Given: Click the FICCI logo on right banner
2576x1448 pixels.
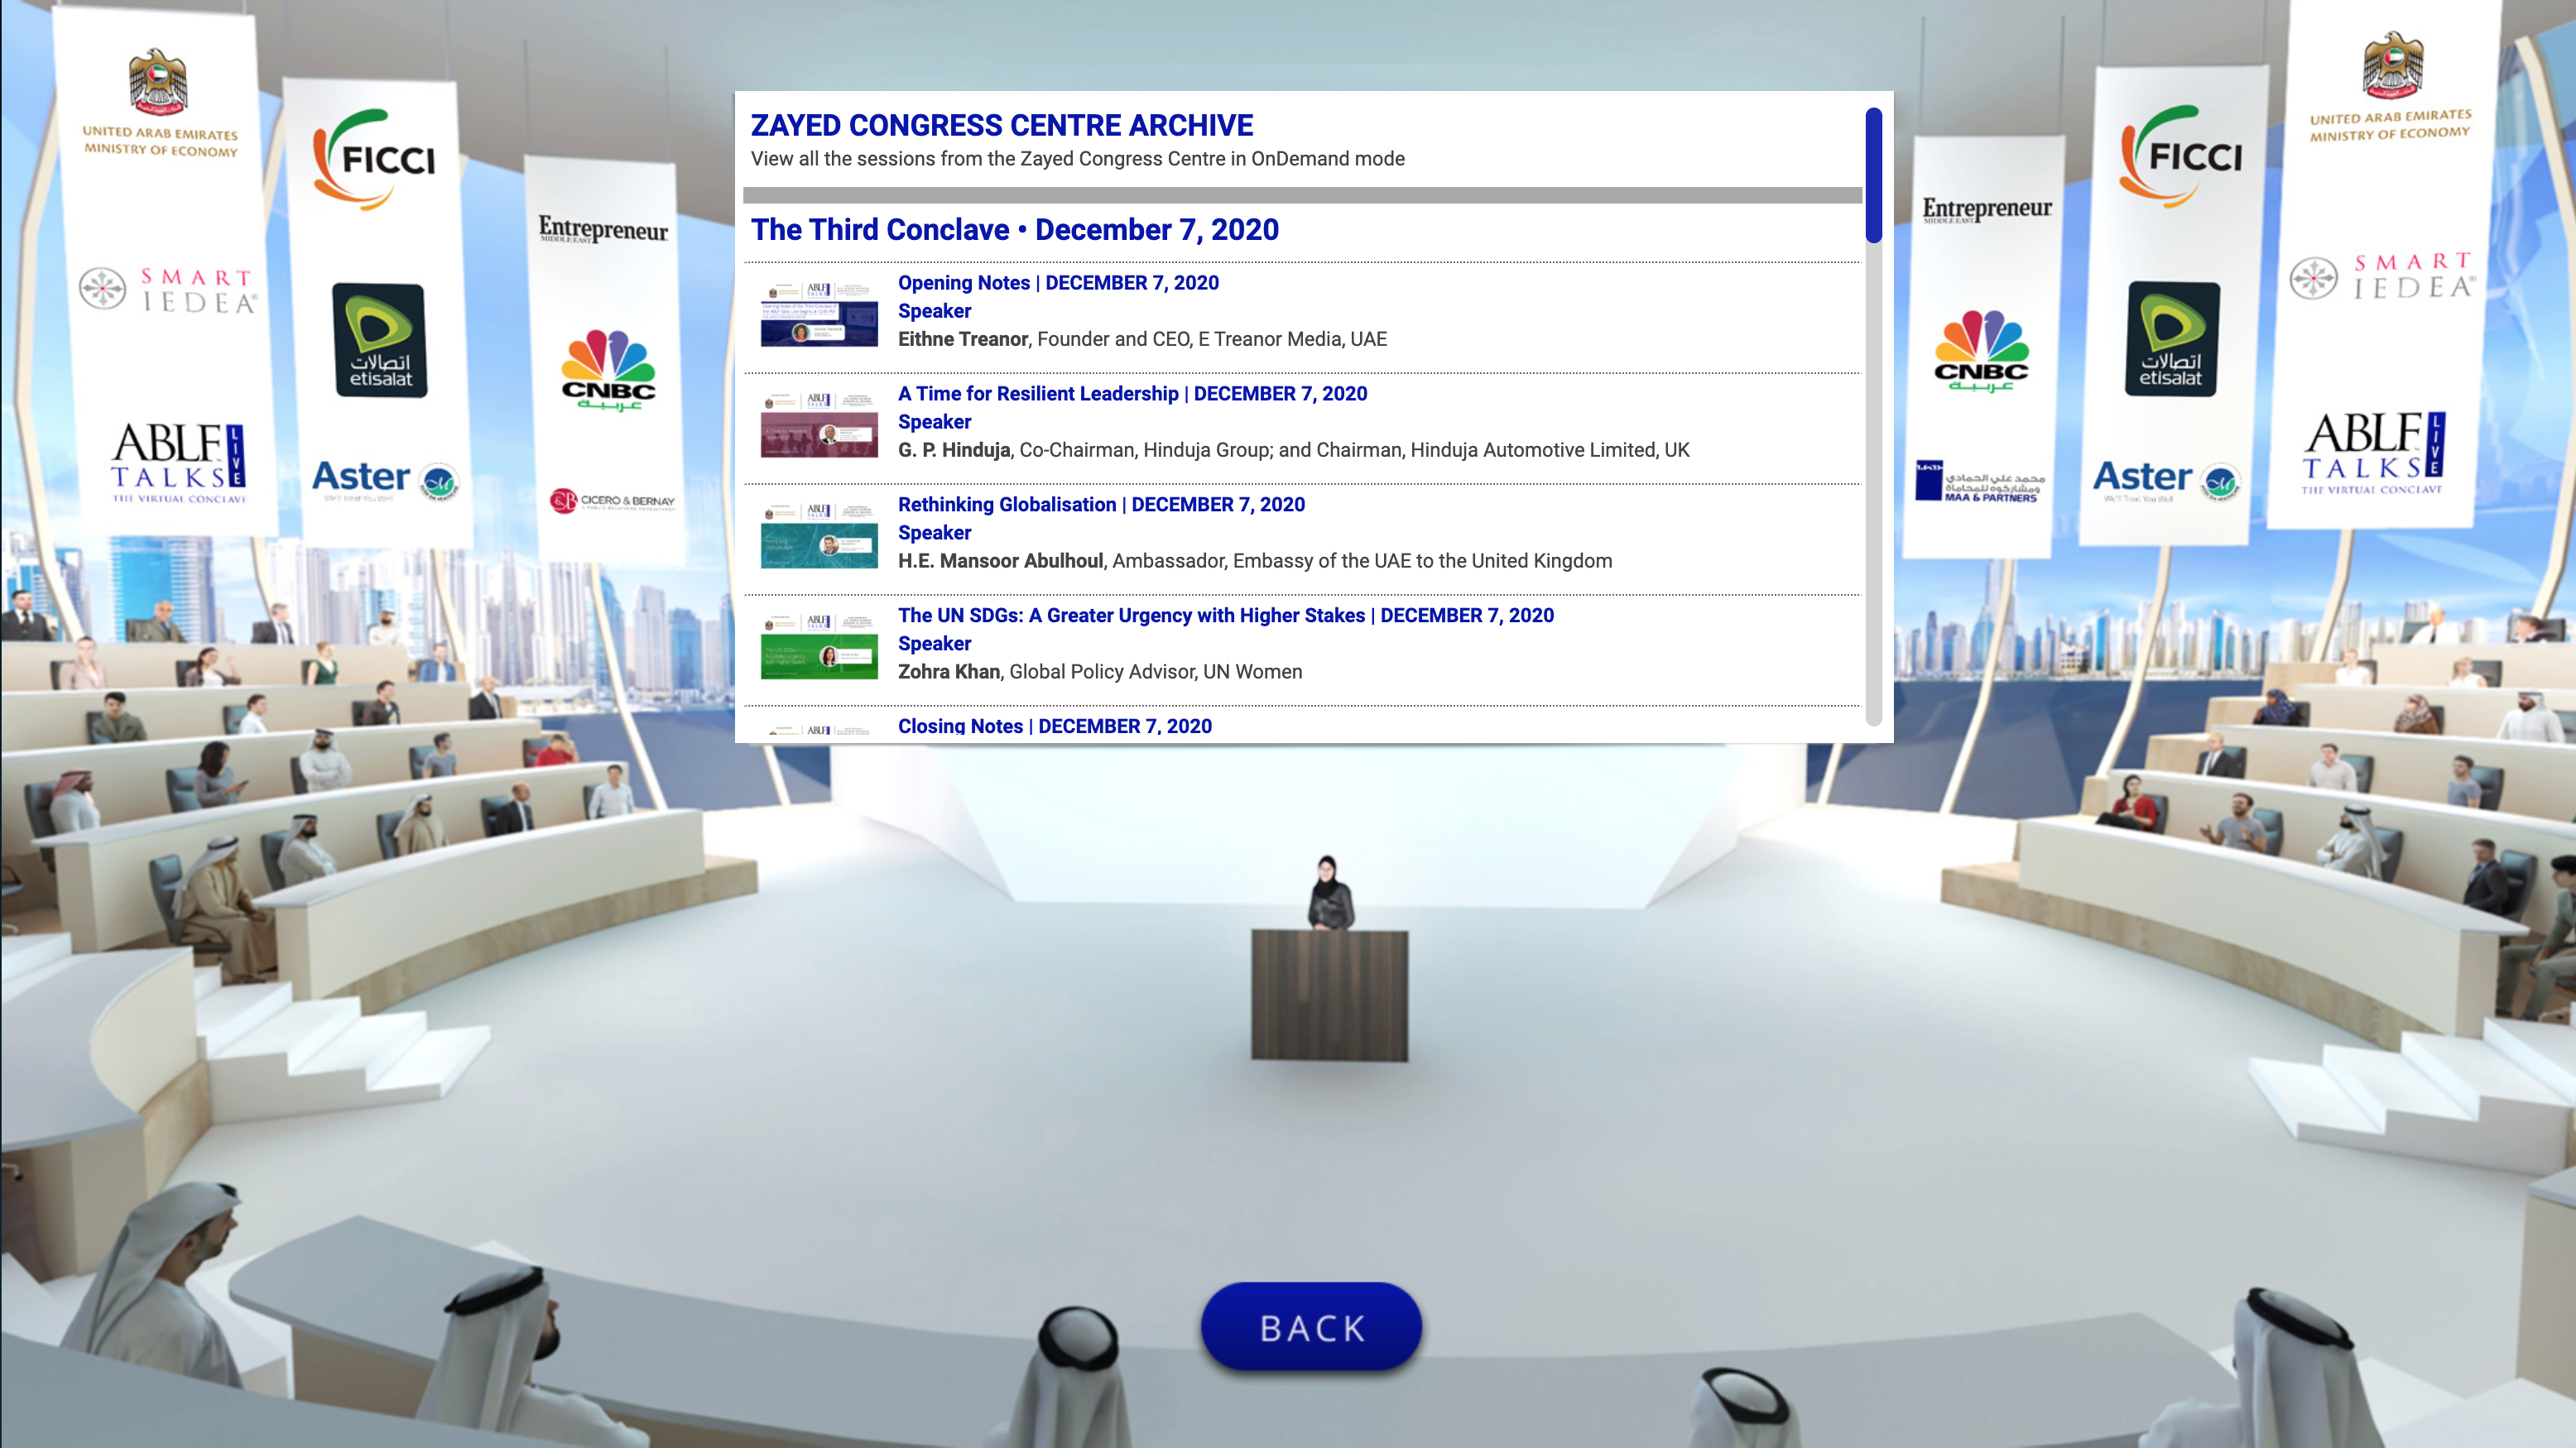Looking at the screenshot, I should pyautogui.click(x=2181, y=156).
